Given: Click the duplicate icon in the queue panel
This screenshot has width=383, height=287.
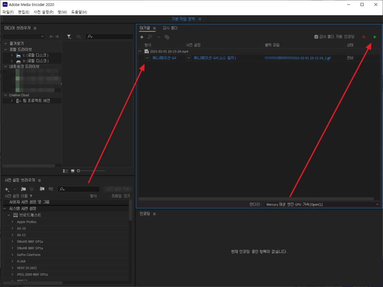Looking at the screenshot, I should pos(167,37).
